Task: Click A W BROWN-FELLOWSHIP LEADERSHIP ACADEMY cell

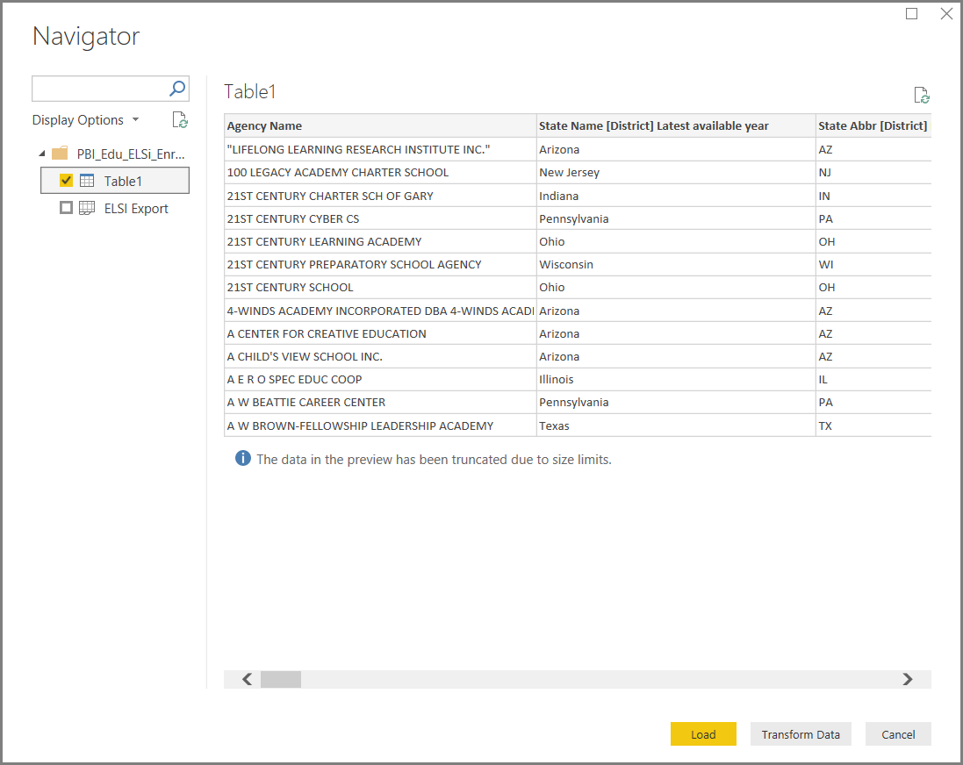Action: click(x=380, y=425)
